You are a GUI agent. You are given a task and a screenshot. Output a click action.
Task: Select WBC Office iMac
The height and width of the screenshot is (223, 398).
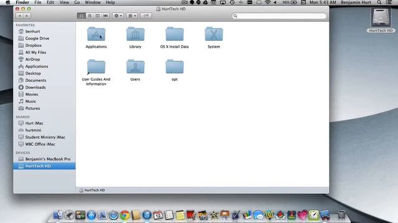pos(40,144)
